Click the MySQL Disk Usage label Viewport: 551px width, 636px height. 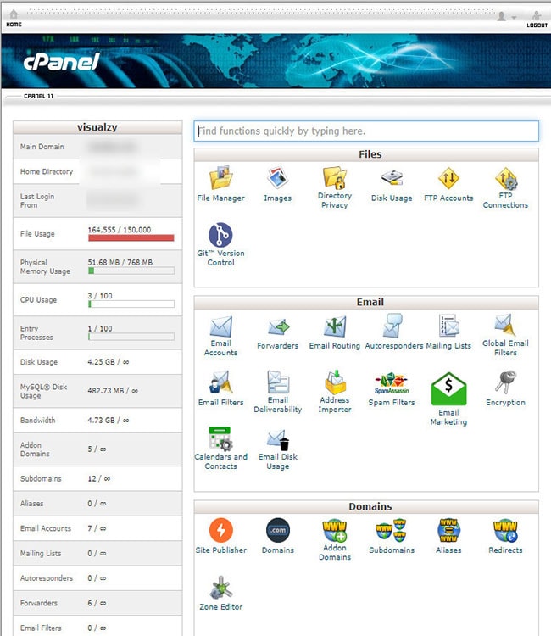(x=44, y=391)
